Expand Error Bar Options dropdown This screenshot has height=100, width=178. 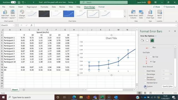pyautogui.click(x=156, y=36)
